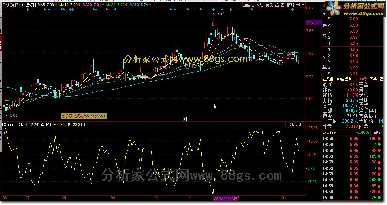Click buy level 4 price 6.92

(x=353, y=68)
